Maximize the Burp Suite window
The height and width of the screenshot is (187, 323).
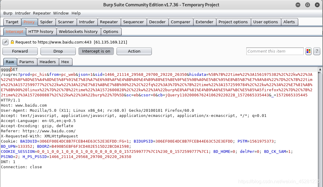click(x=308, y=5)
